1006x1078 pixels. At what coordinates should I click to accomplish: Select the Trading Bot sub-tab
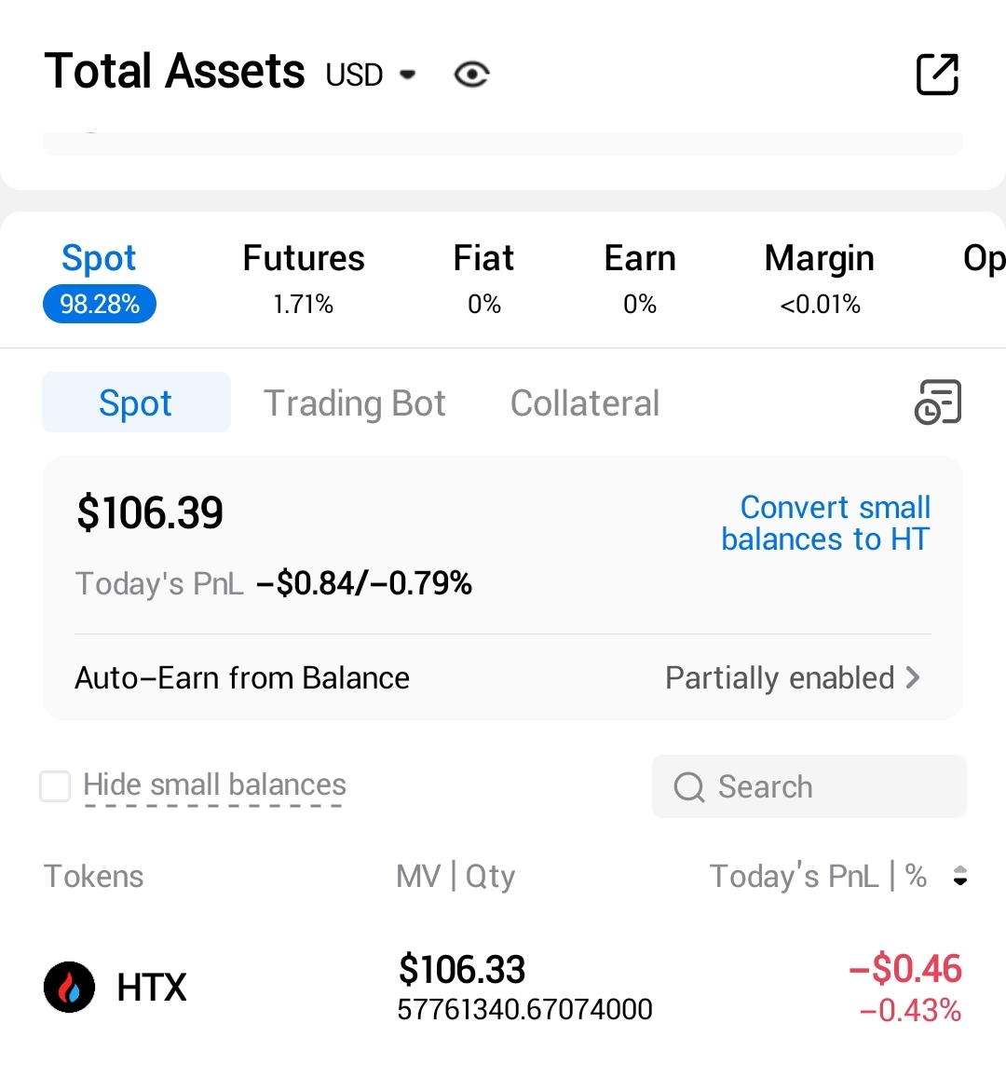click(354, 403)
